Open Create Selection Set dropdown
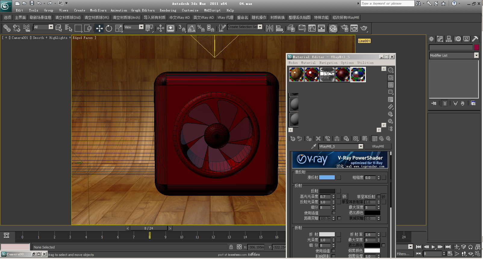The height and width of the screenshot is (259, 483). point(260,27)
